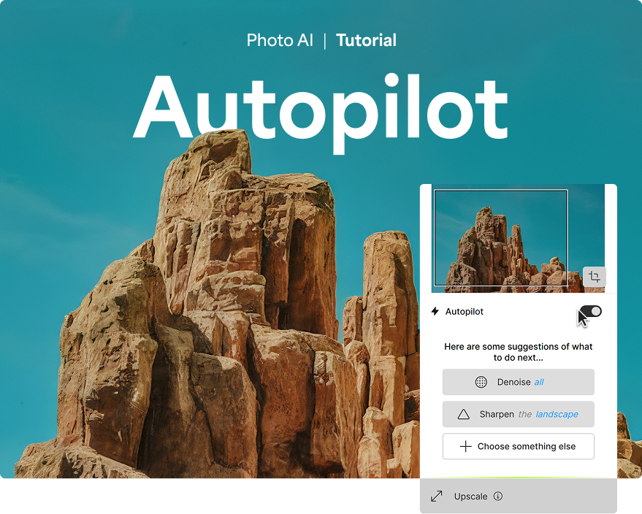The image size is (642, 514).
Task: Apply the Denoise all suggestion
Action: tap(519, 382)
